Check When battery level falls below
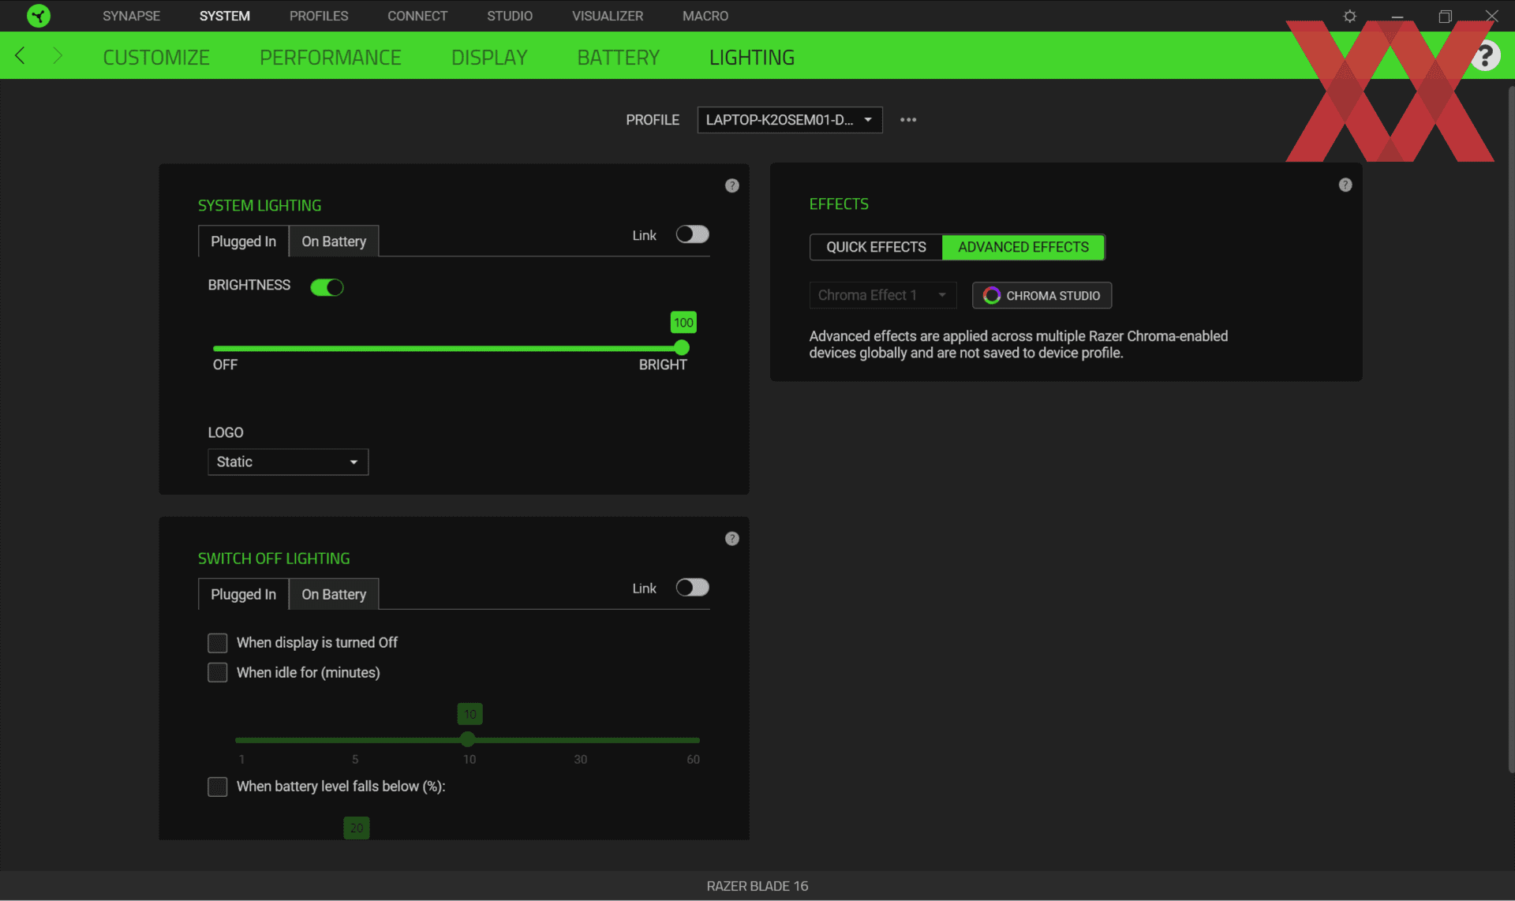Screen dimensions: 1515x901 (218, 786)
